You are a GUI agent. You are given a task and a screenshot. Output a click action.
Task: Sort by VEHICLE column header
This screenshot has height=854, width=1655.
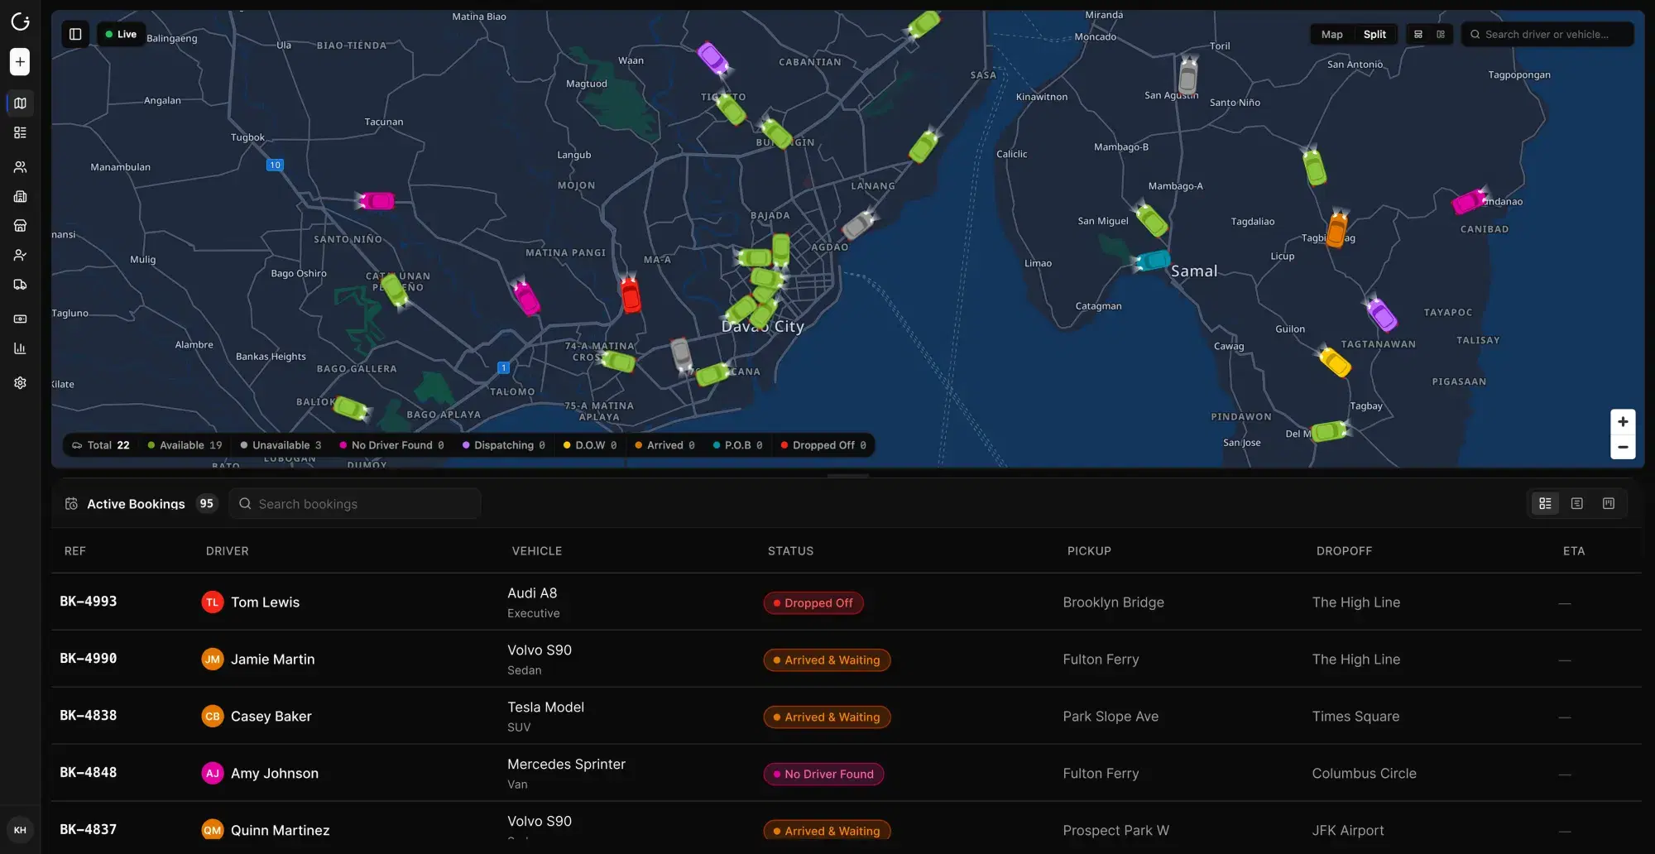pyautogui.click(x=537, y=551)
